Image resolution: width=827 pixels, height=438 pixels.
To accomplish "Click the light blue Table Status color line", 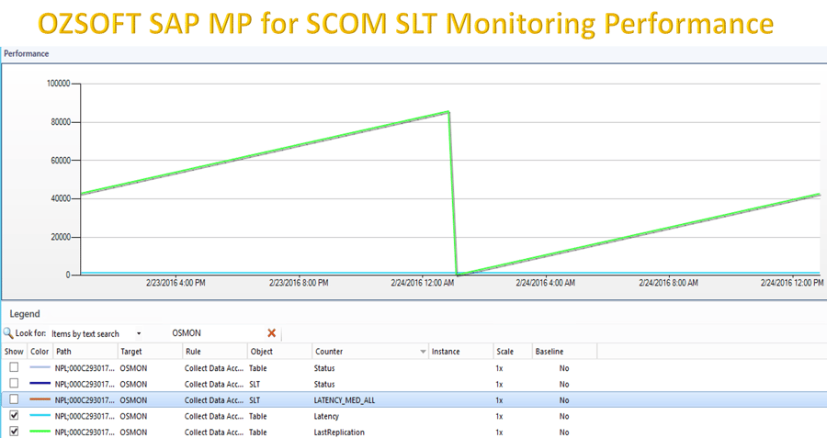I will pos(40,368).
